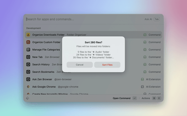
Task: Click the Raycast logo icon in footer
Action: [27, 98]
